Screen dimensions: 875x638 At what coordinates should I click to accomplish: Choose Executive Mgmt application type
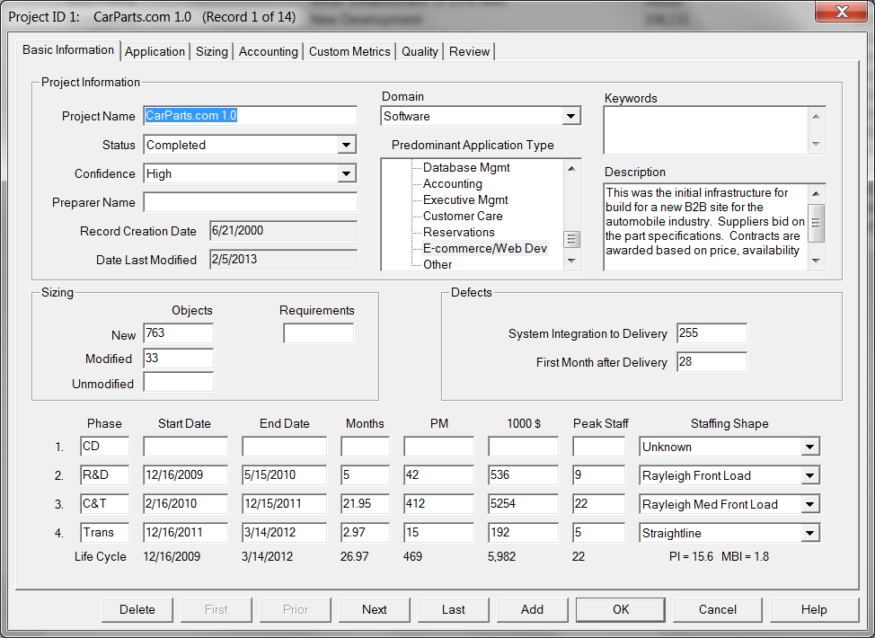click(x=465, y=199)
